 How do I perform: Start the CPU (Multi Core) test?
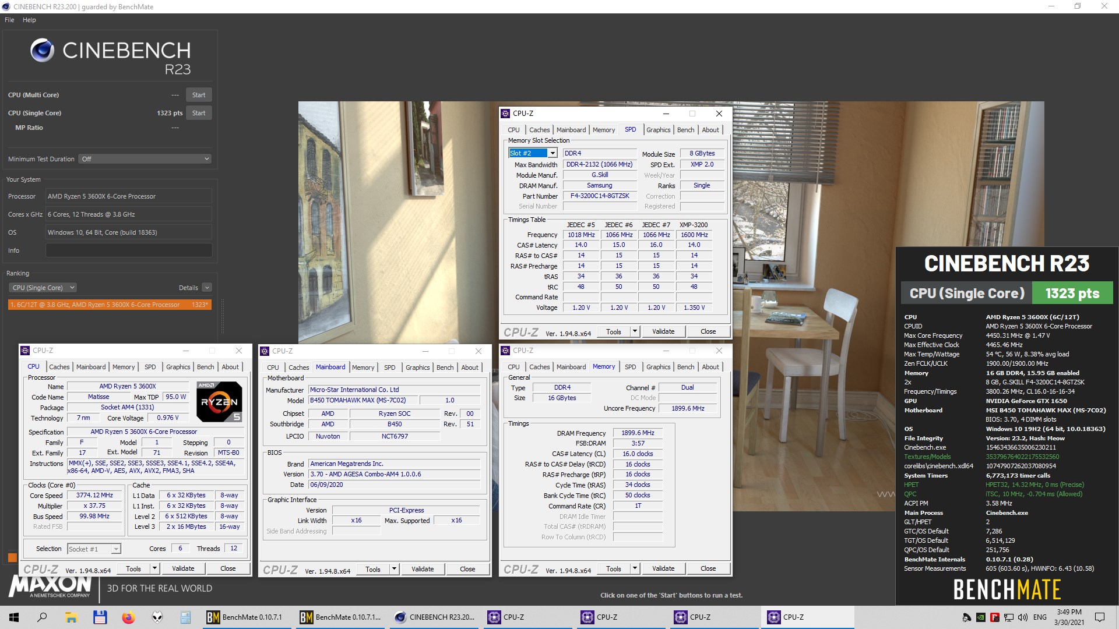click(199, 95)
